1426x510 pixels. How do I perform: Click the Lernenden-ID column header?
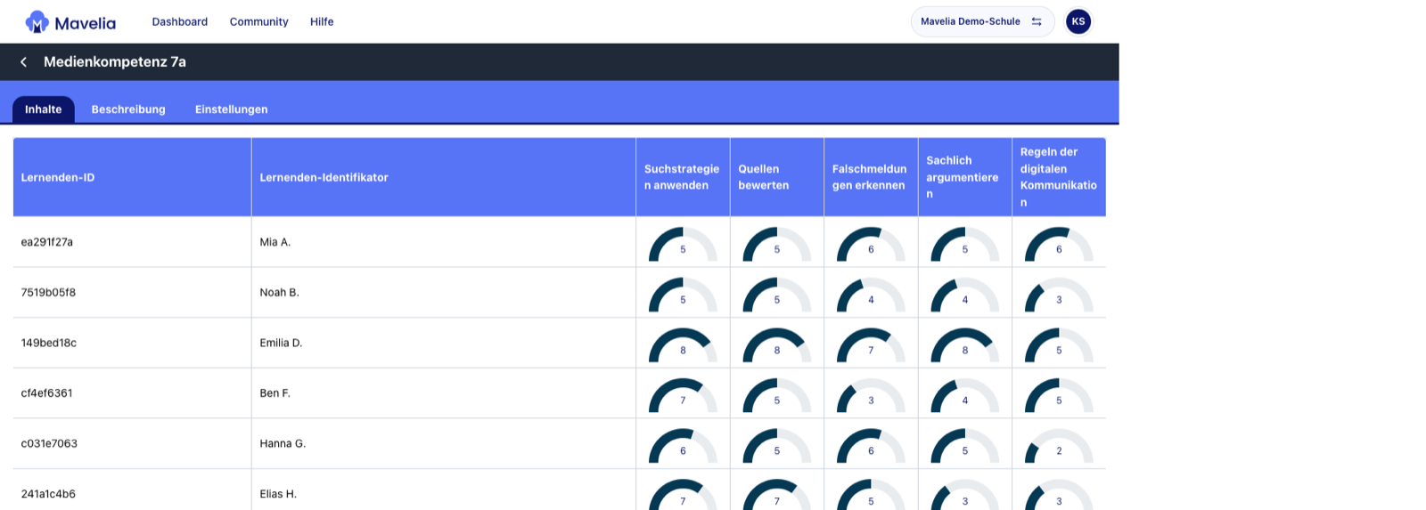(132, 177)
